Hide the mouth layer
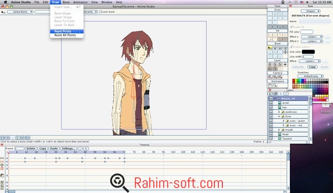 coord(271,130)
